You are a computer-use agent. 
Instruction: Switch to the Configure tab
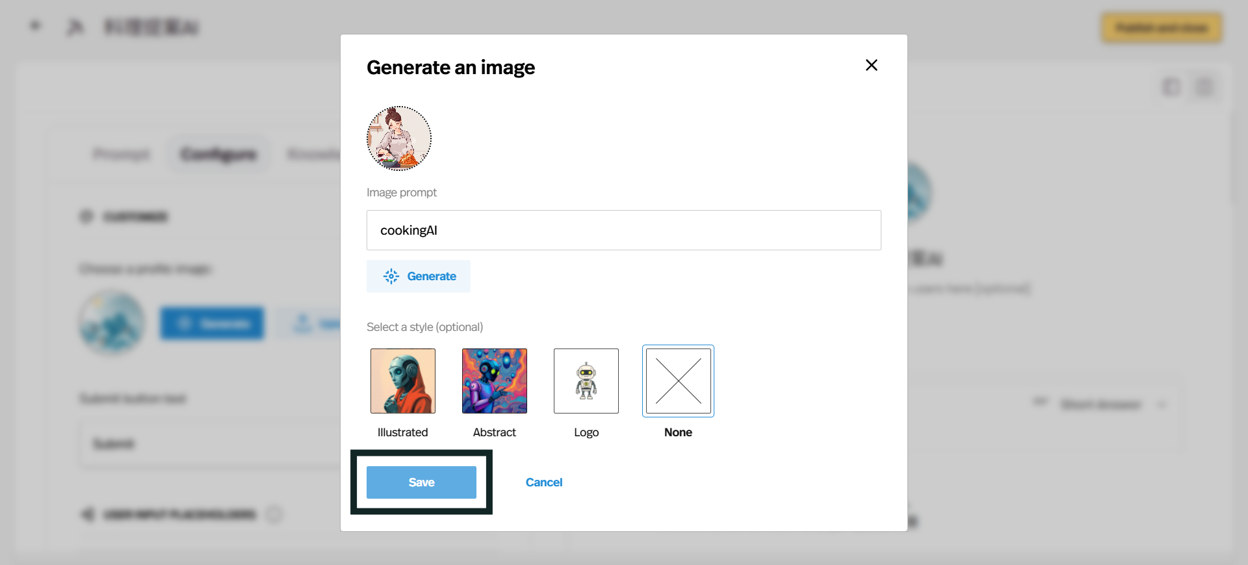218,154
